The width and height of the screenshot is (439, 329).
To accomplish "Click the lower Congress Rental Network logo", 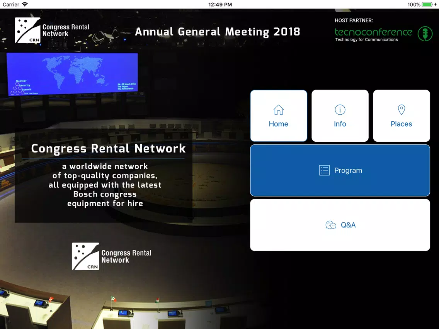I will pyautogui.click(x=111, y=256).
